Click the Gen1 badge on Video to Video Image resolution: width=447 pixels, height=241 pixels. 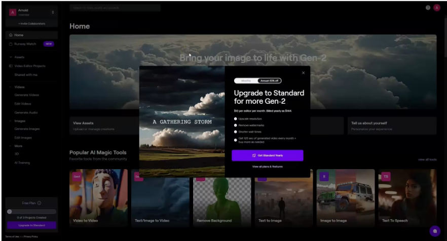tap(77, 177)
